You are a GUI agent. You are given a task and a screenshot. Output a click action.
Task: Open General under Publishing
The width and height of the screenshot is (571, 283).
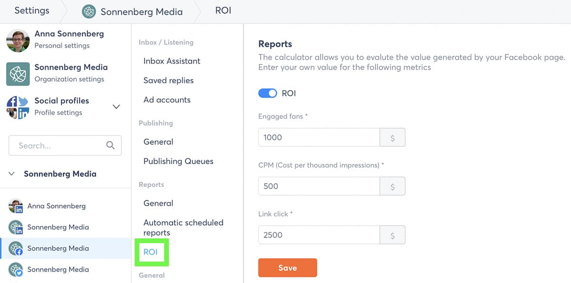point(158,141)
